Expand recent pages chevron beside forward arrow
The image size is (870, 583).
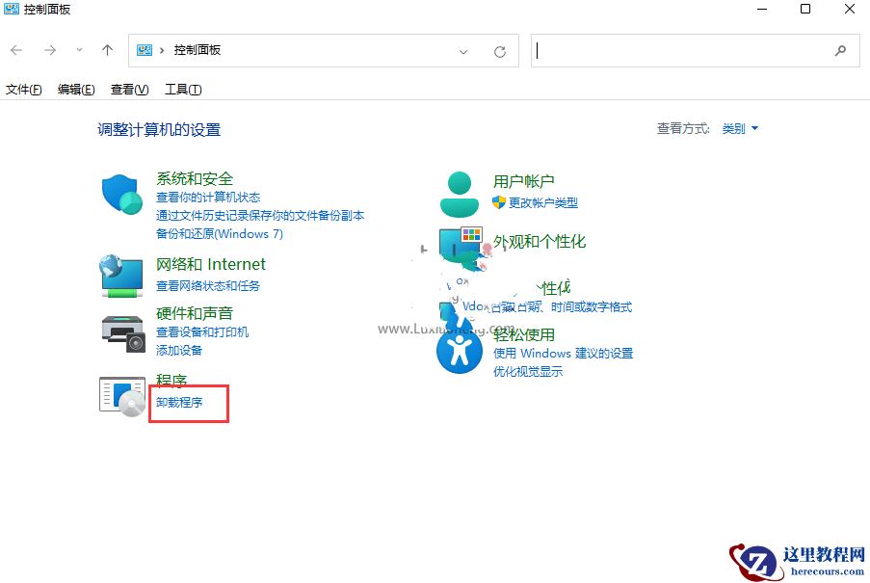[x=78, y=50]
